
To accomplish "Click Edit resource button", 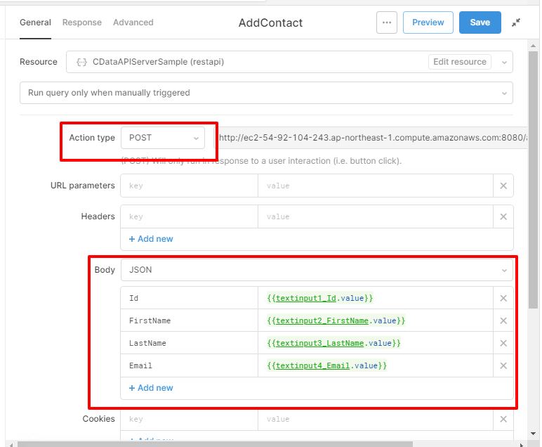I will pyautogui.click(x=460, y=62).
